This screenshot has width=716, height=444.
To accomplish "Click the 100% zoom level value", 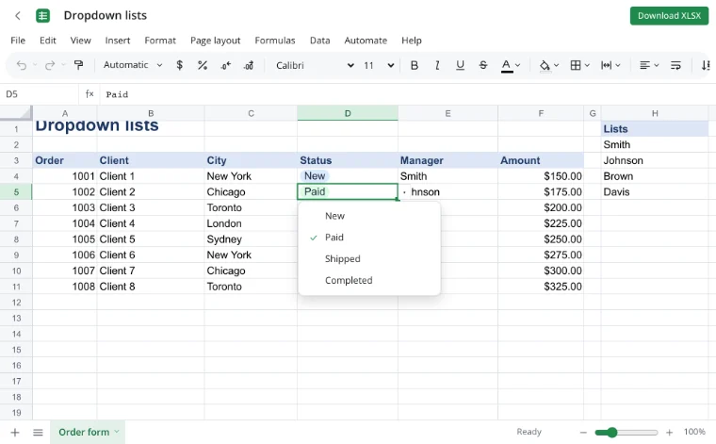I will click(694, 432).
